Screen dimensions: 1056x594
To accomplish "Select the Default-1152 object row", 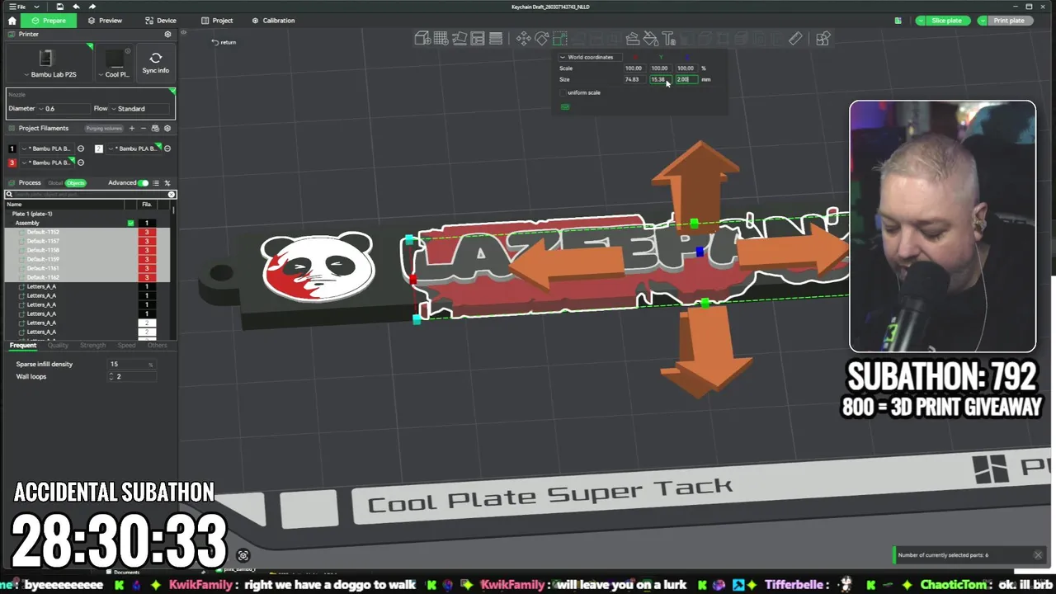I will (87, 232).
